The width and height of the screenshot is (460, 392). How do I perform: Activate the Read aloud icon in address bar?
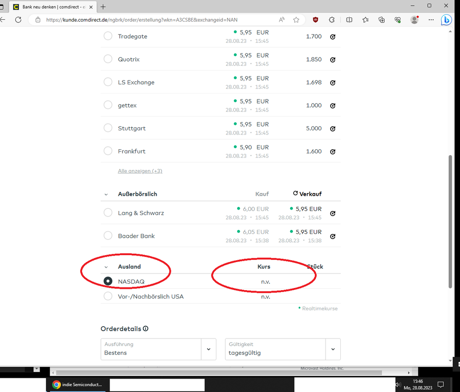pyautogui.click(x=282, y=20)
